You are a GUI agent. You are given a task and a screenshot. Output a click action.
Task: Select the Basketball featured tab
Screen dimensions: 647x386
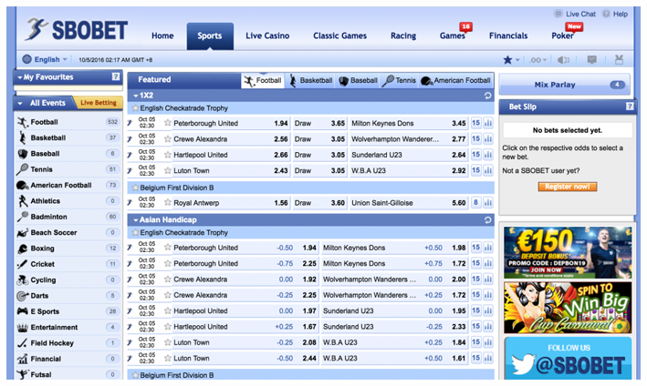click(310, 80)
